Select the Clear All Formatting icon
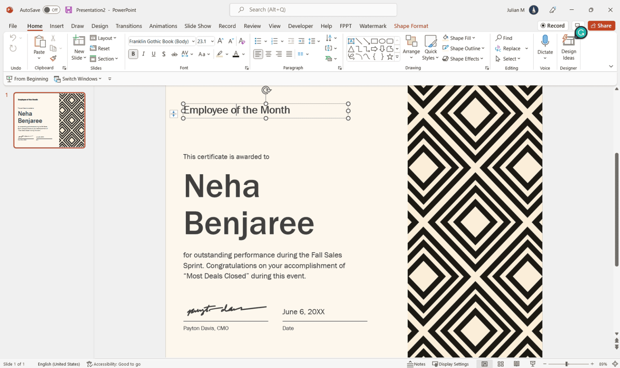The width and height of the screenshot is (620, 368). [x=241, y=41]
